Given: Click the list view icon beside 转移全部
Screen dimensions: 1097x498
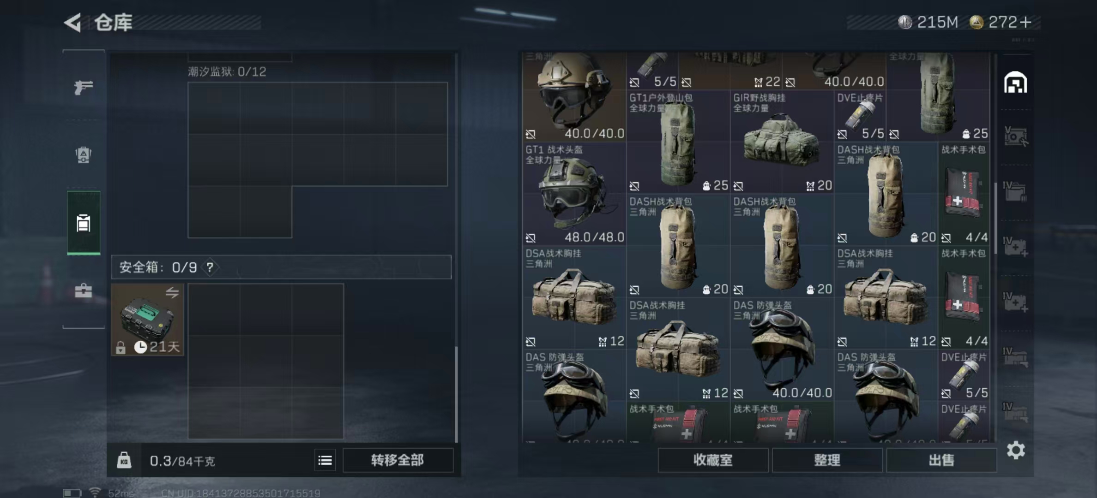Looking at the screenshot, I should coord(325,460).
